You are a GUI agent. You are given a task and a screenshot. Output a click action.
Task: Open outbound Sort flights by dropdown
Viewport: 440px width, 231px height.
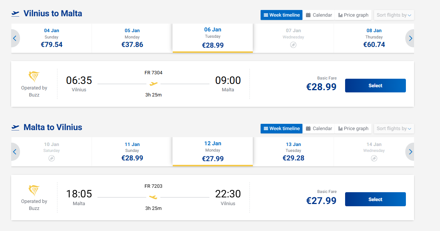point(394,15)
